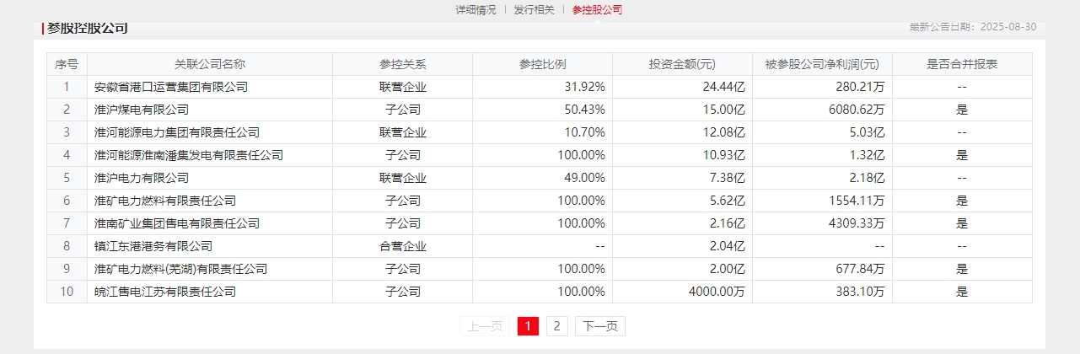The image size is (1080, 354).
Task: Select page 1 in pagination
Action: coord(528,326)
